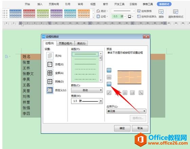Open the 审阅 ribbon tab
This screenshot has width=190, height=149.
pyautogui.click(x=80, y=4)
